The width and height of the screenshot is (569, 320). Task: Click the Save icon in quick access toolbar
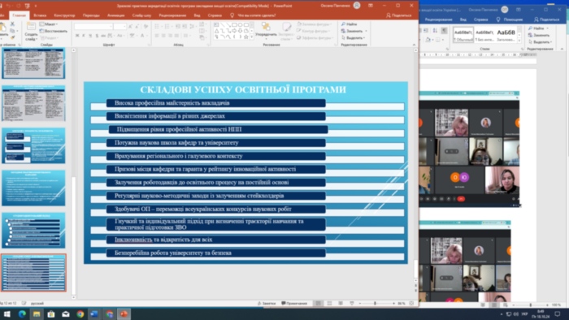(x=2, y=6)
